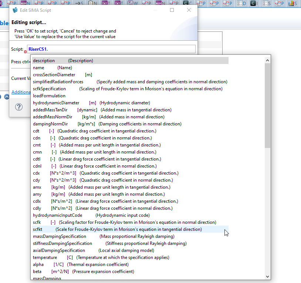Click into the Script input field

point(111,49)
